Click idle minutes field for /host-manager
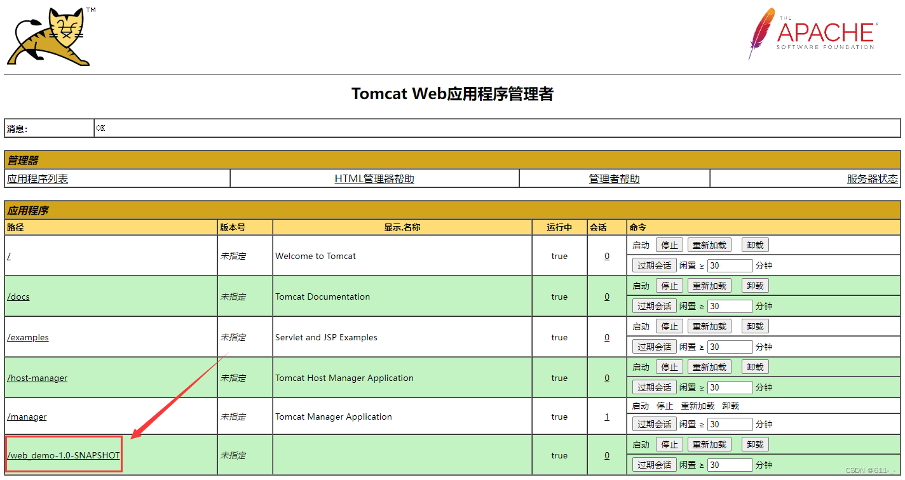Screen dimensions: 905x480 tap(730, 387)
